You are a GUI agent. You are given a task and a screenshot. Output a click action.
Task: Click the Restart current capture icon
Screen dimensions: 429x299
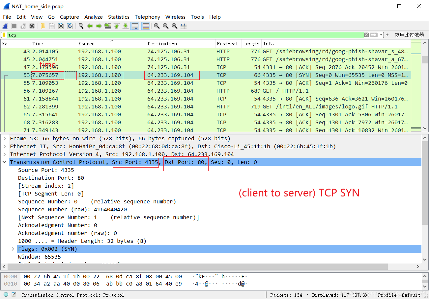23,26
